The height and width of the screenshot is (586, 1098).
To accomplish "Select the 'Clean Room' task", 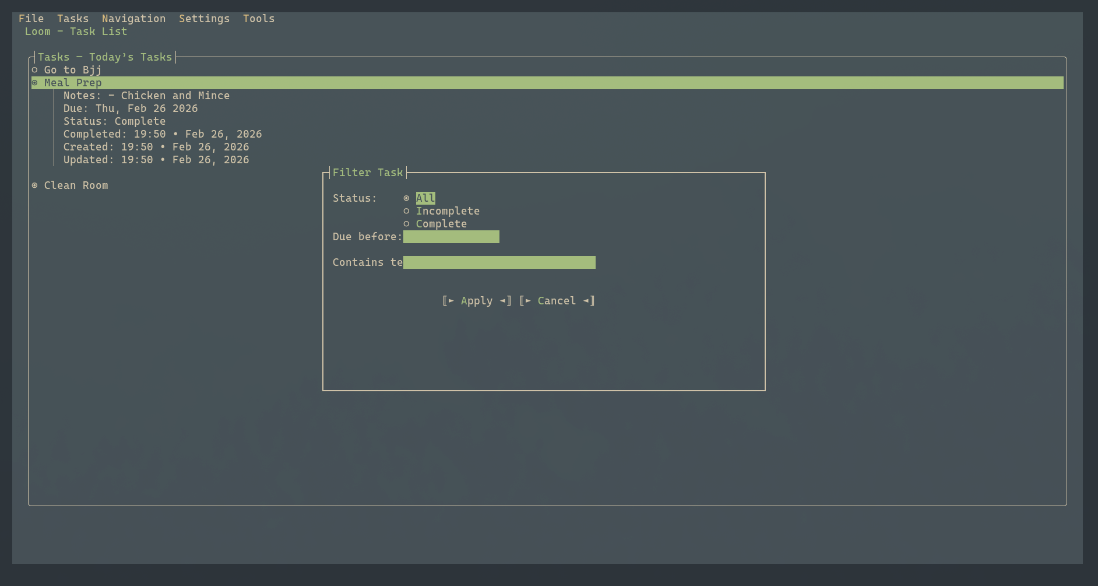I will 76,185.
